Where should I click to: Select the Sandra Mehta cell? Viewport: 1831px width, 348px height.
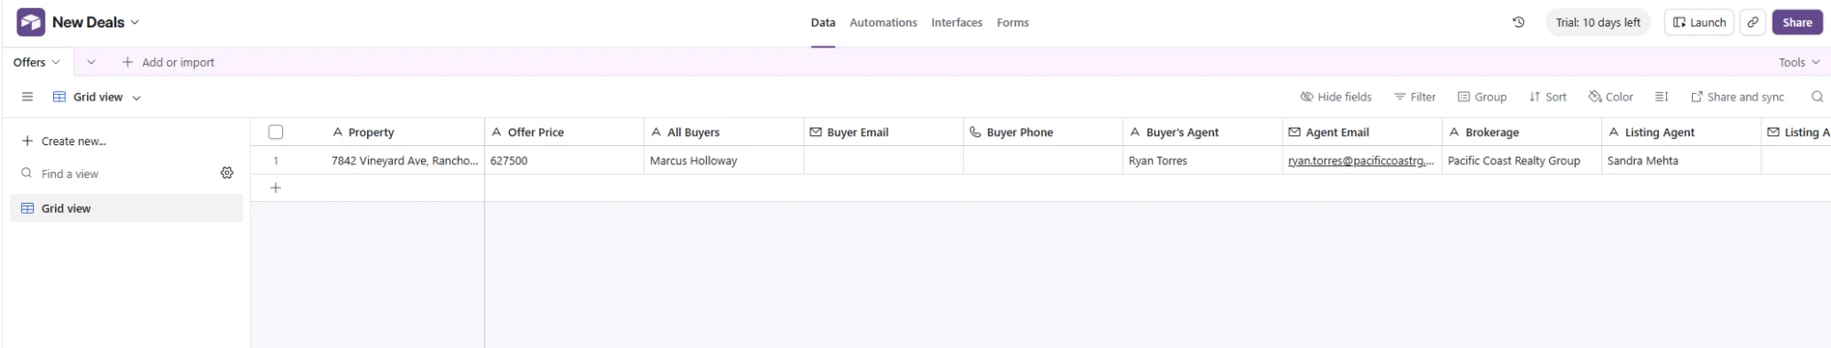coord(1681,161)
